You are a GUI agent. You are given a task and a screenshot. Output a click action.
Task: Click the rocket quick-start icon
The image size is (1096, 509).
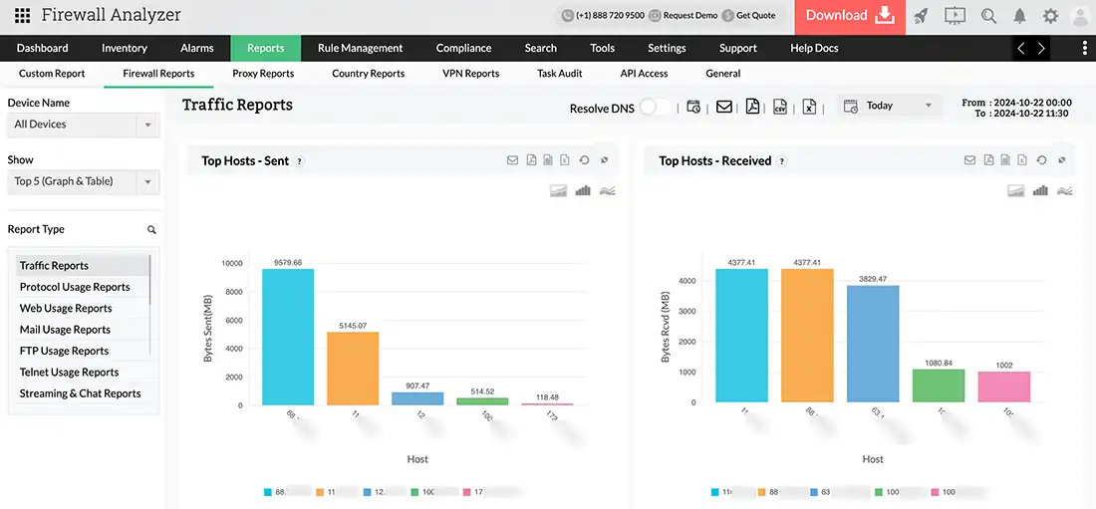[x=922, y=15]
